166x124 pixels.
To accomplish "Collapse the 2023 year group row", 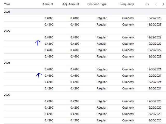I will pyautogui.click(x=7, y=12).
